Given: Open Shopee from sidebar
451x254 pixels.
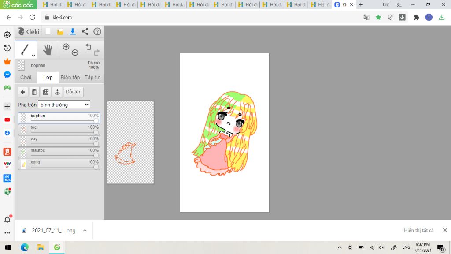Looking at the screenshot, I should [x=7, y=152].
